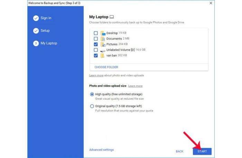Click the step 3 number circle icon

coord(36,43)
